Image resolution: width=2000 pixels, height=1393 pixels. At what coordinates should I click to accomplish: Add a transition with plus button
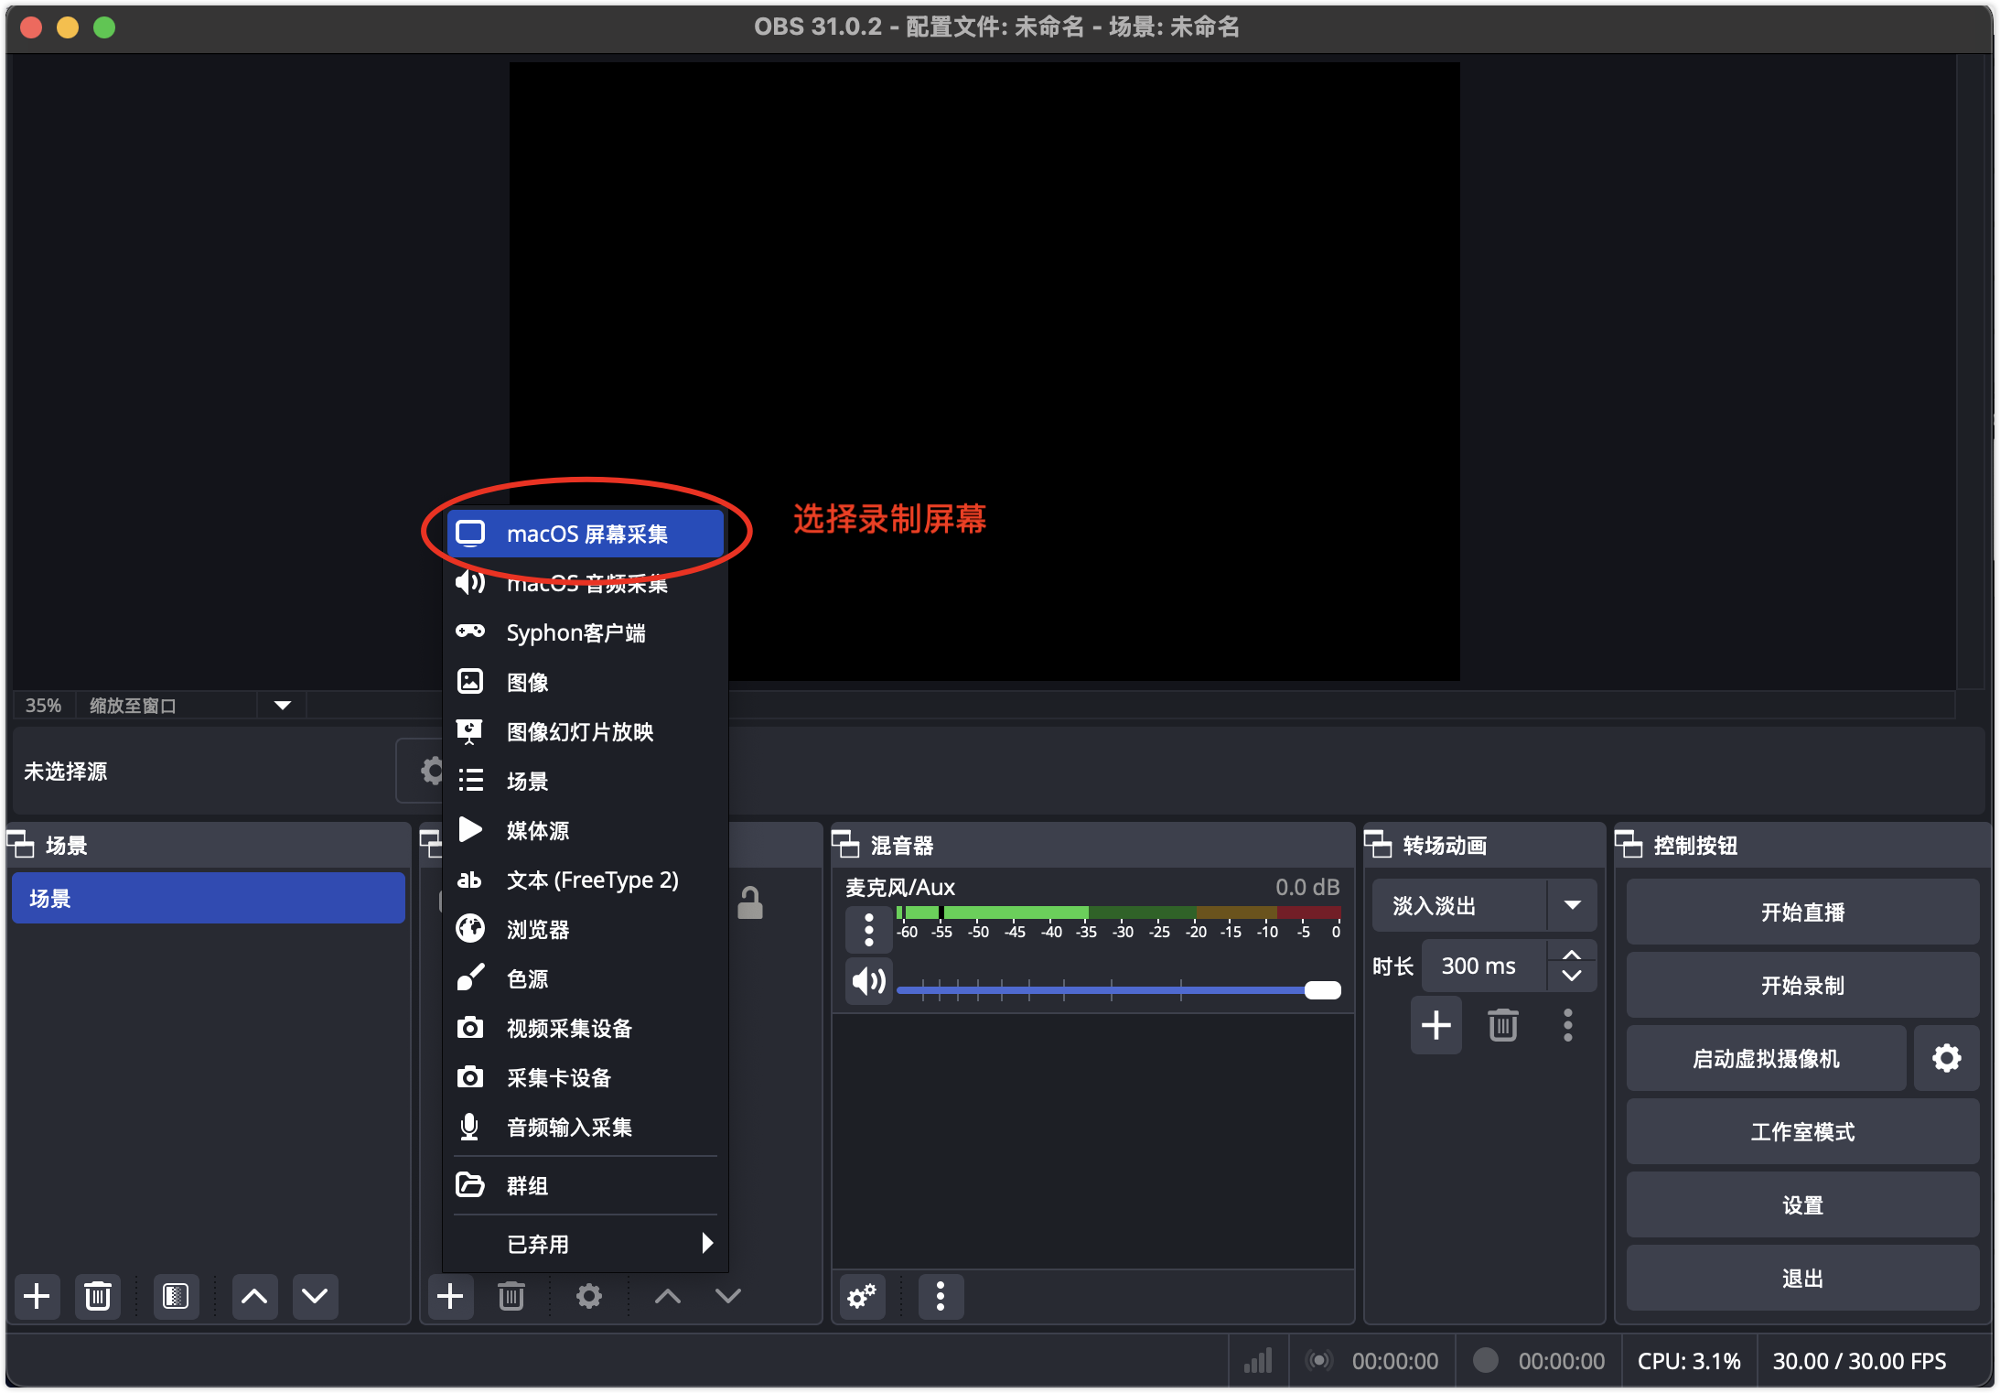point(1436,1025)
